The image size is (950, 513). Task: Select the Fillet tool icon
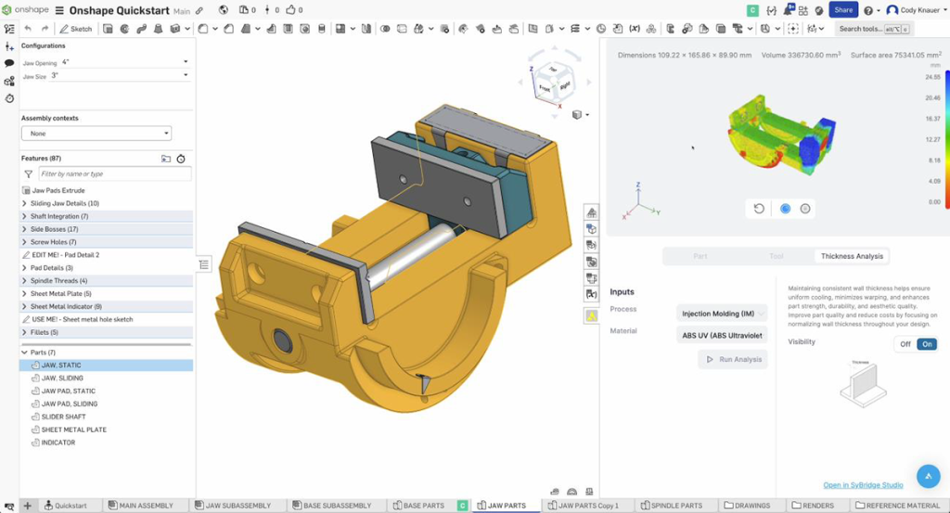203,29
